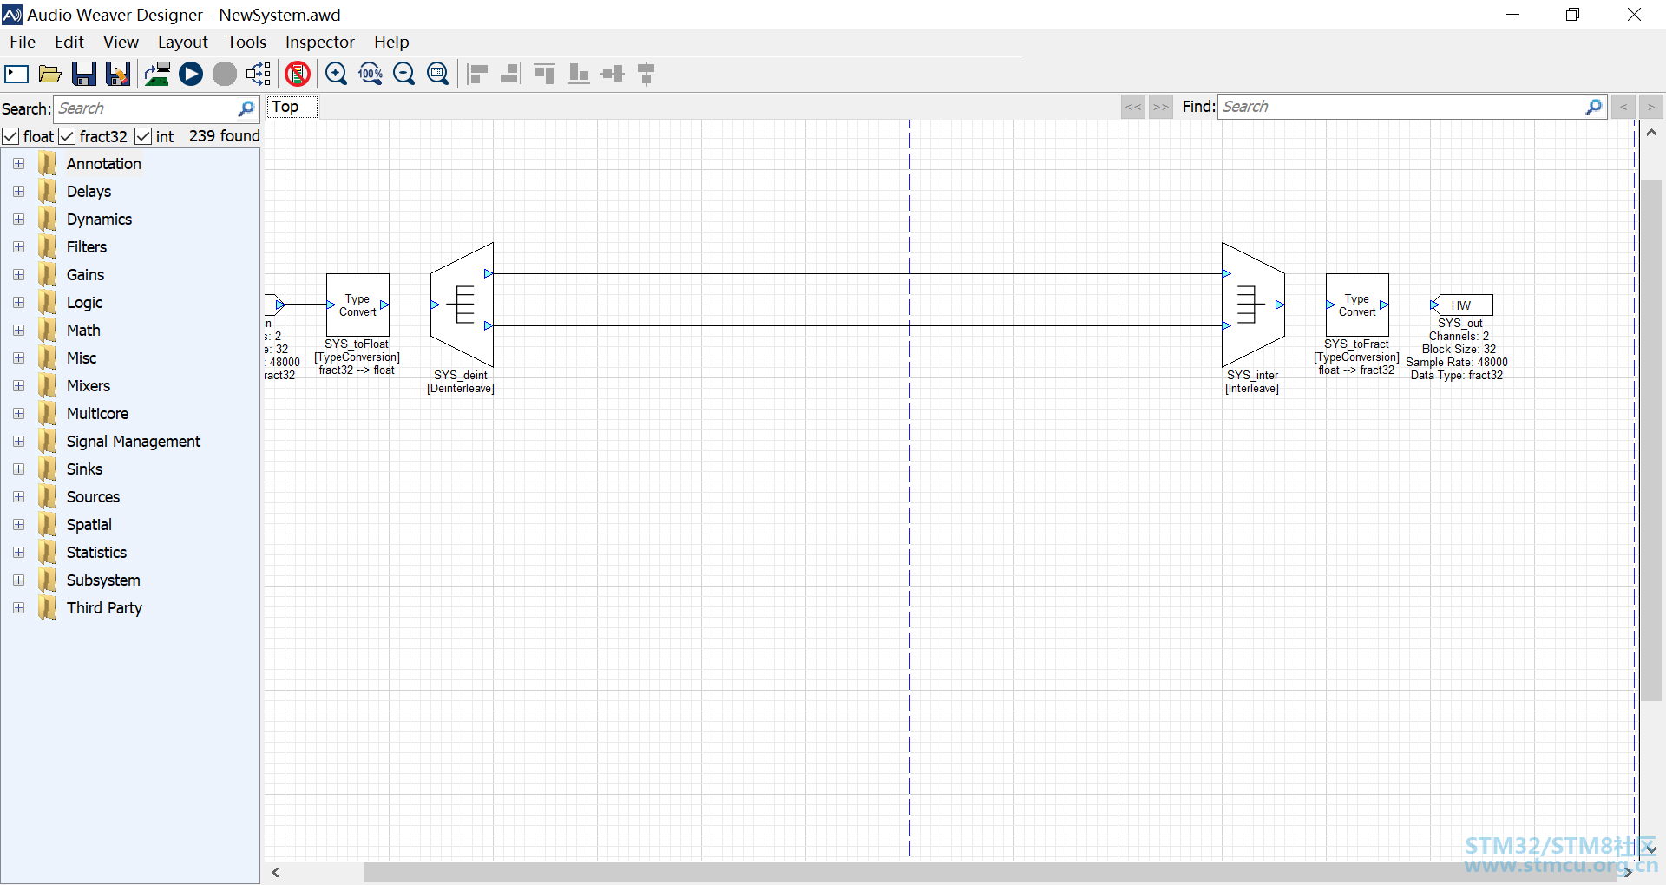This screenshot has height=885, width=1666.
Task: Click the align horizontal centers icon
Action: tap(613, 74)
